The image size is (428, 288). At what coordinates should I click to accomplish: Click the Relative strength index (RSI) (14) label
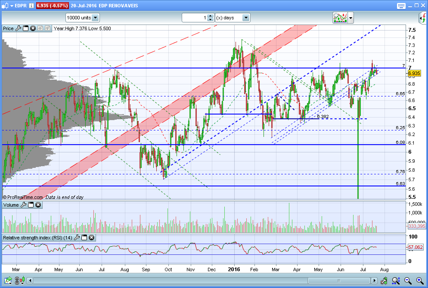(x=37, y=238)
